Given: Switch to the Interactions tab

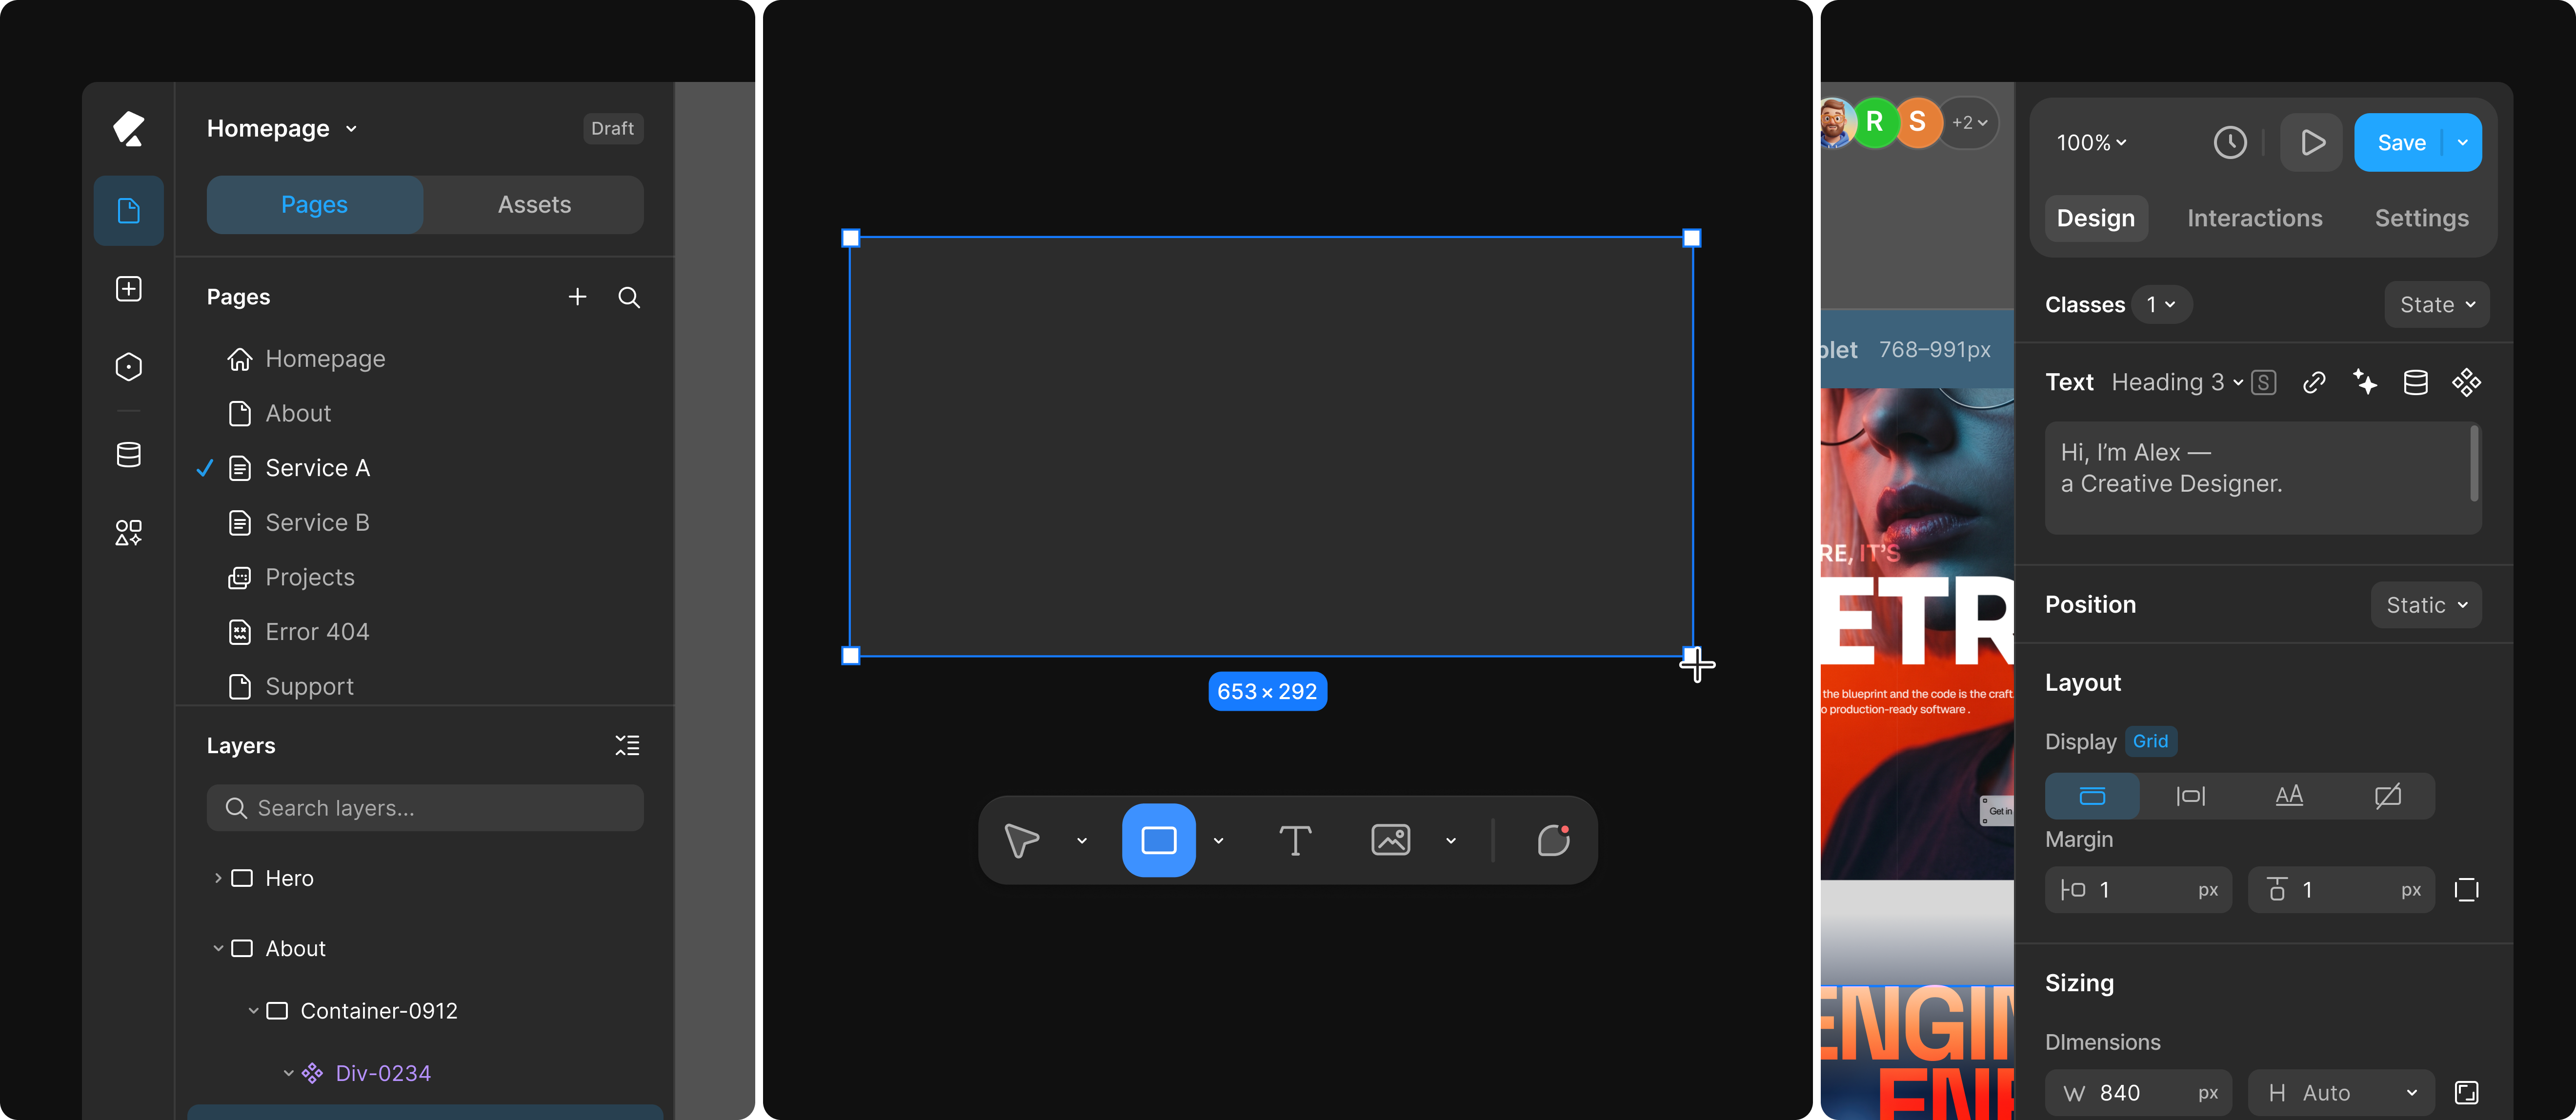Looking at the screenshot, I should [x=2254, y=218].
